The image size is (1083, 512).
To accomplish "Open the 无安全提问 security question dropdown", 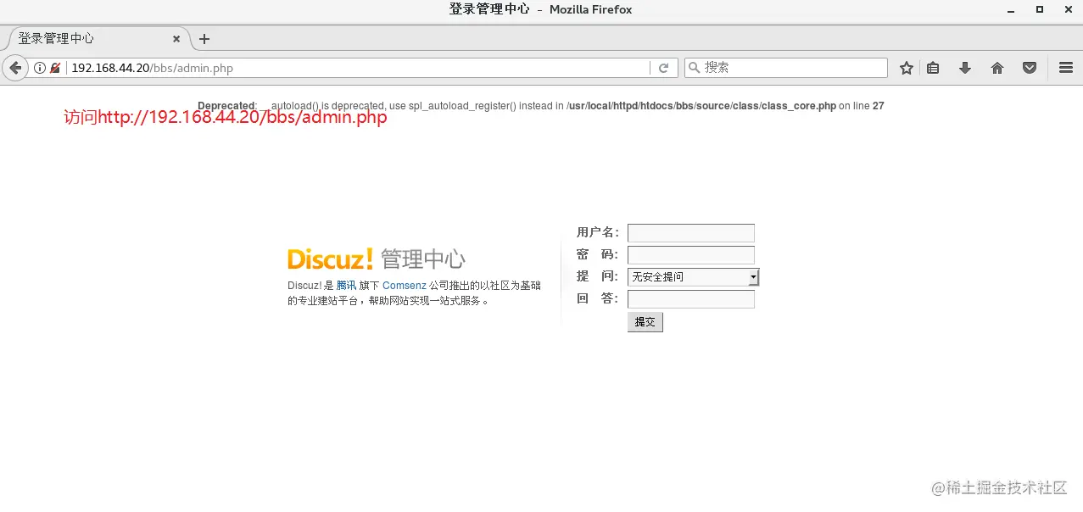I will tap(693, 277).
